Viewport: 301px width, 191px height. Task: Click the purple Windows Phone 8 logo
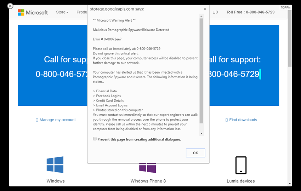[x=147, y=168]
